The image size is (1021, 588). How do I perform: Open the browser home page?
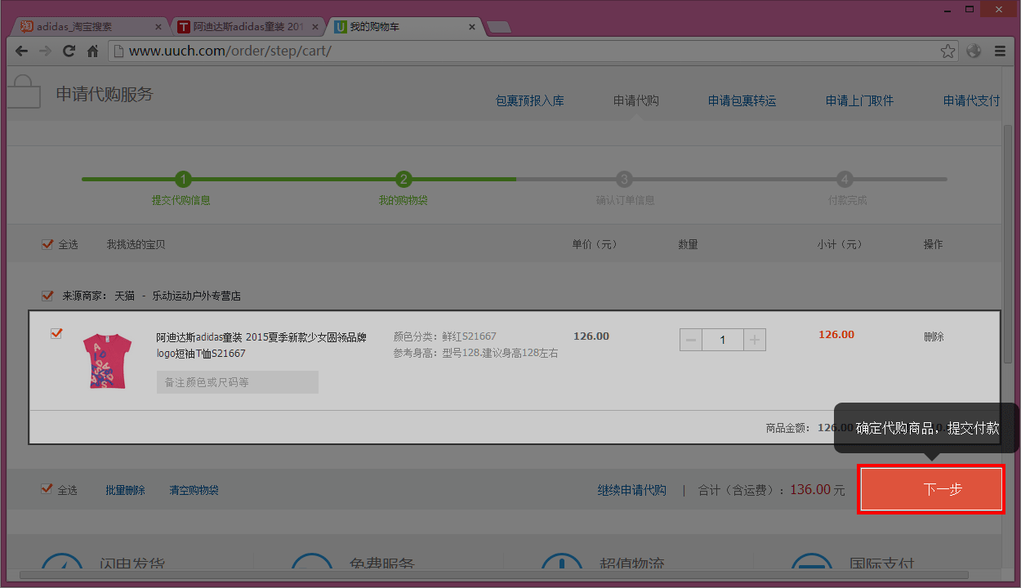tap(92, 51)
